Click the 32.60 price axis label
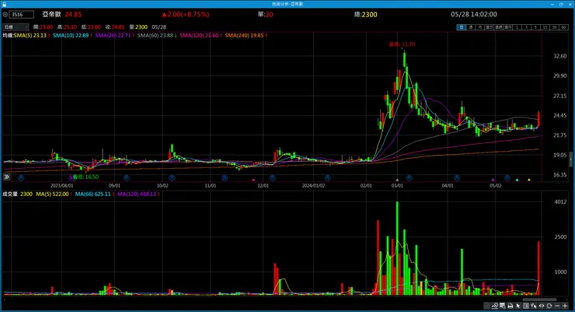 pyautogui.click(x=560, y=56)
